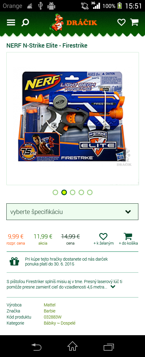Open the 'vyberte špecifikáciu' dropdown

72,212
